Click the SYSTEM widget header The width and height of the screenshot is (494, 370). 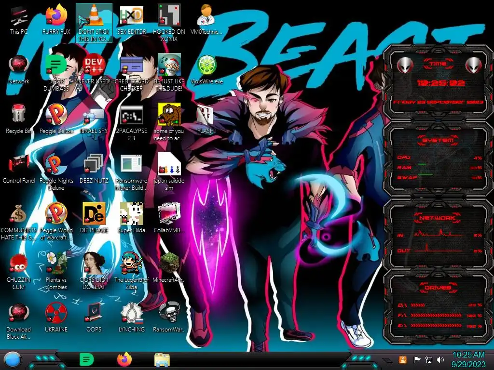point(438,140)
